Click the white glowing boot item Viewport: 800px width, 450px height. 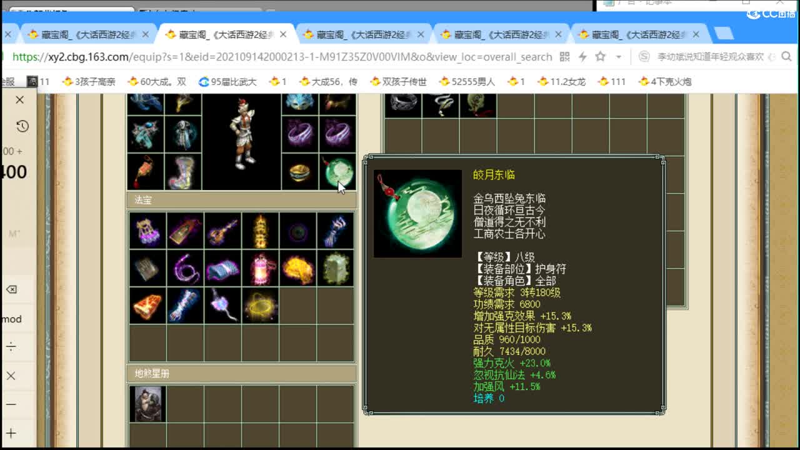coord(183,172)
